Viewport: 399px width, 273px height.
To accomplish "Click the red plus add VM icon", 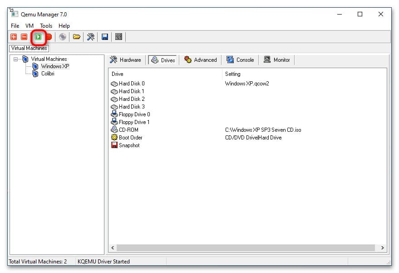I will [14, 37].
